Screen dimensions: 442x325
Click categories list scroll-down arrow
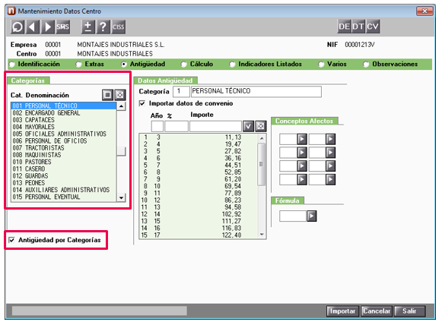pyautogui.click(x=121, y=198)
